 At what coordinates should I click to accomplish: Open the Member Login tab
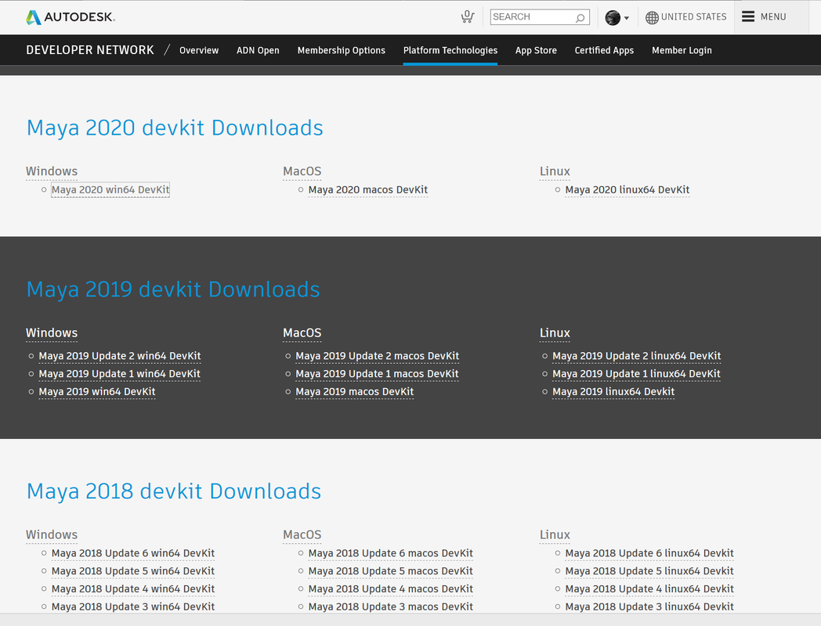(682, 50)
